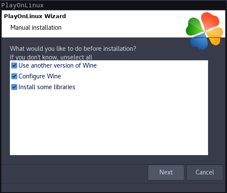
Task: Click the empty area of the options list
Action: coord(109,123)
